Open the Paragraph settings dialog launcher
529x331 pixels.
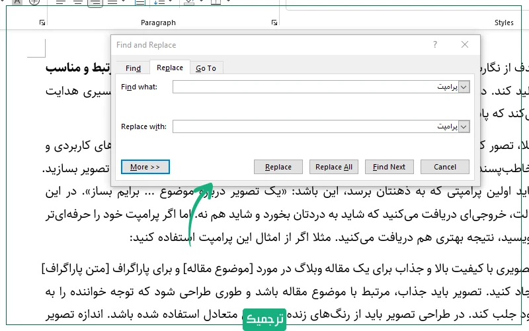pos(274,23)
